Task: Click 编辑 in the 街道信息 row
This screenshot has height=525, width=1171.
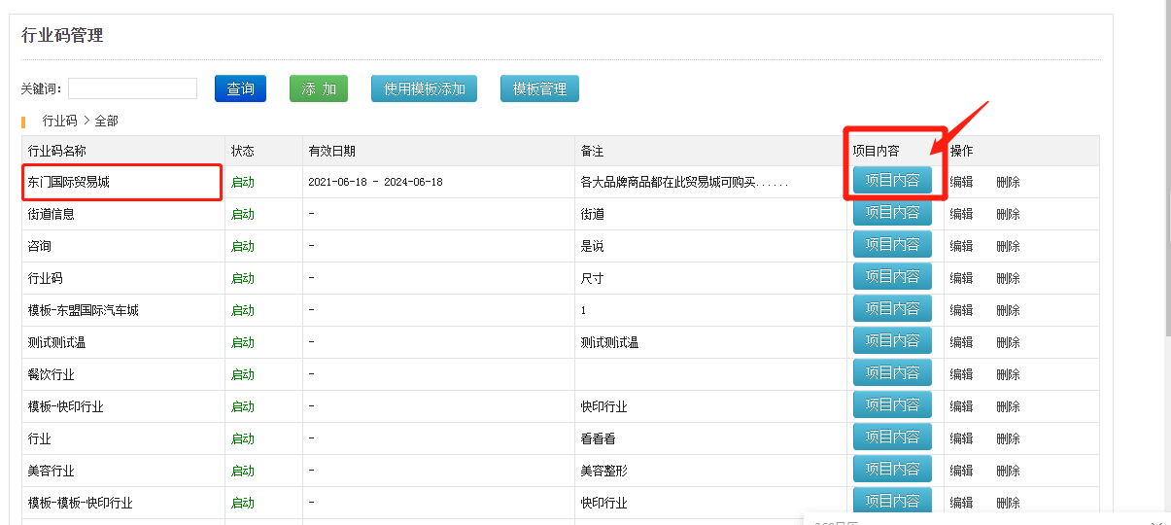Action: [961, 214]
